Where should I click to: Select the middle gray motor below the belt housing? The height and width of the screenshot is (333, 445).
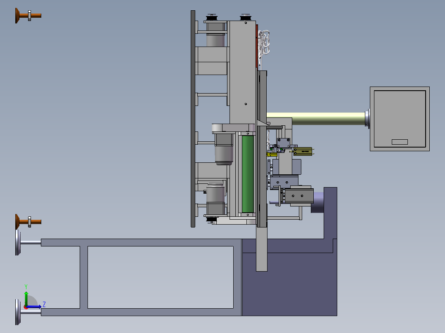point(224,149)
